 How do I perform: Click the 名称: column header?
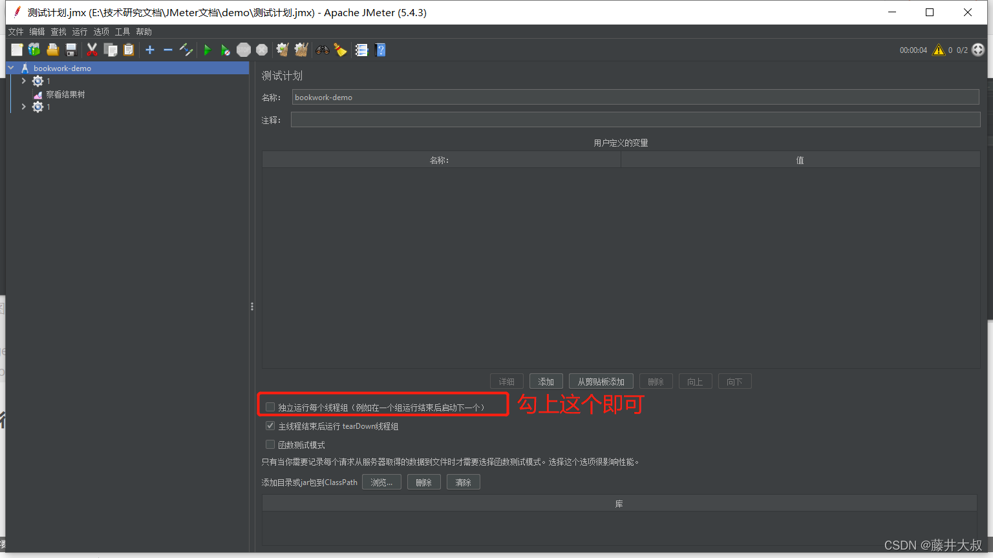click(441, 160)
